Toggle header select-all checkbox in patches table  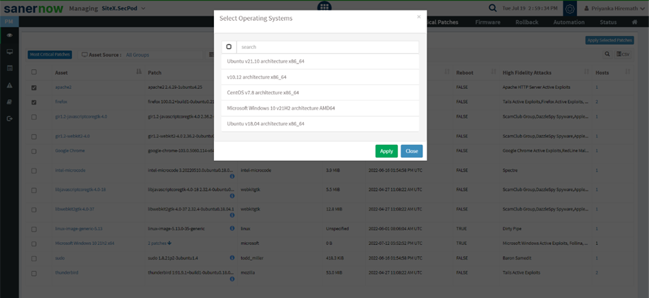34,72
